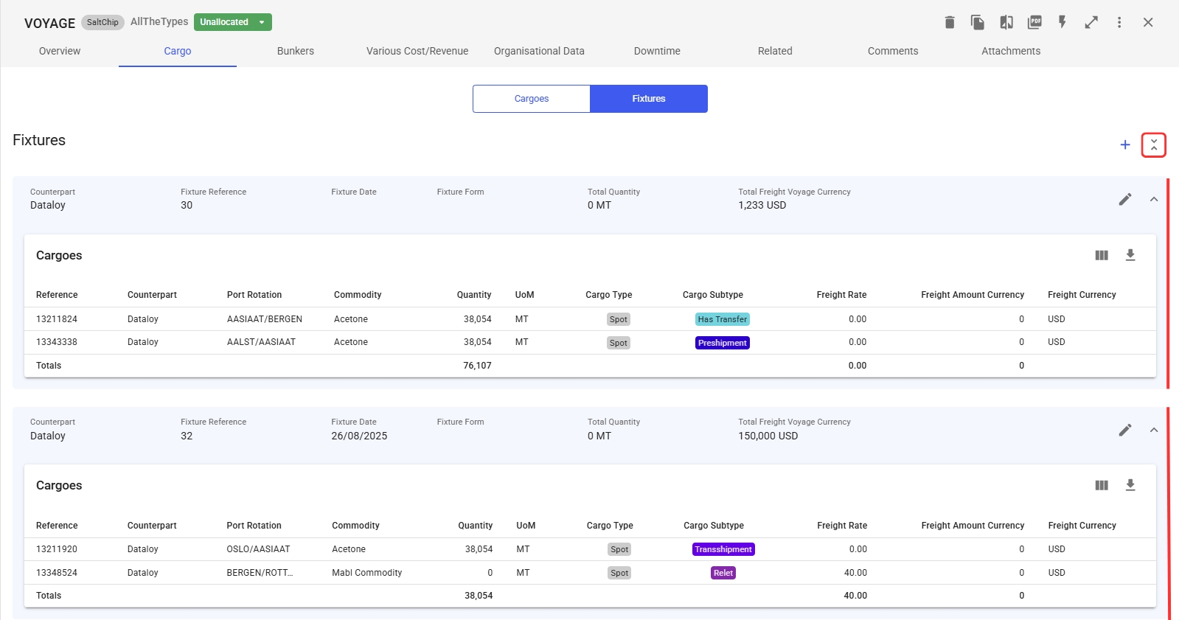
Task: Click the copy voyage icon
Action: [x=978, y=22]
